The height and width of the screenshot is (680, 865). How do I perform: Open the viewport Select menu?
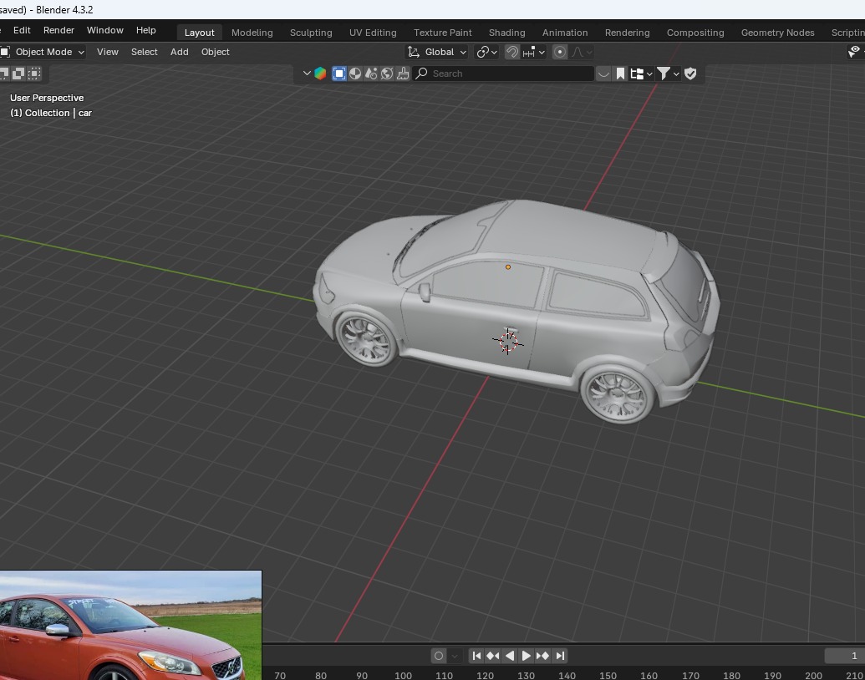pyautogui.click(x=144, y=52)
